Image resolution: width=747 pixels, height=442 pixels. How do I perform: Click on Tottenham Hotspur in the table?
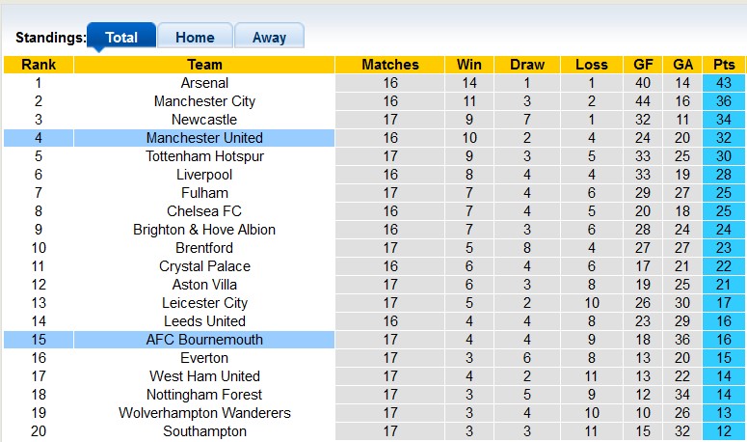coord(204,156)
